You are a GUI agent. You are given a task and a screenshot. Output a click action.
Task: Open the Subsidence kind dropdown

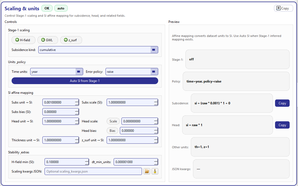154,50
